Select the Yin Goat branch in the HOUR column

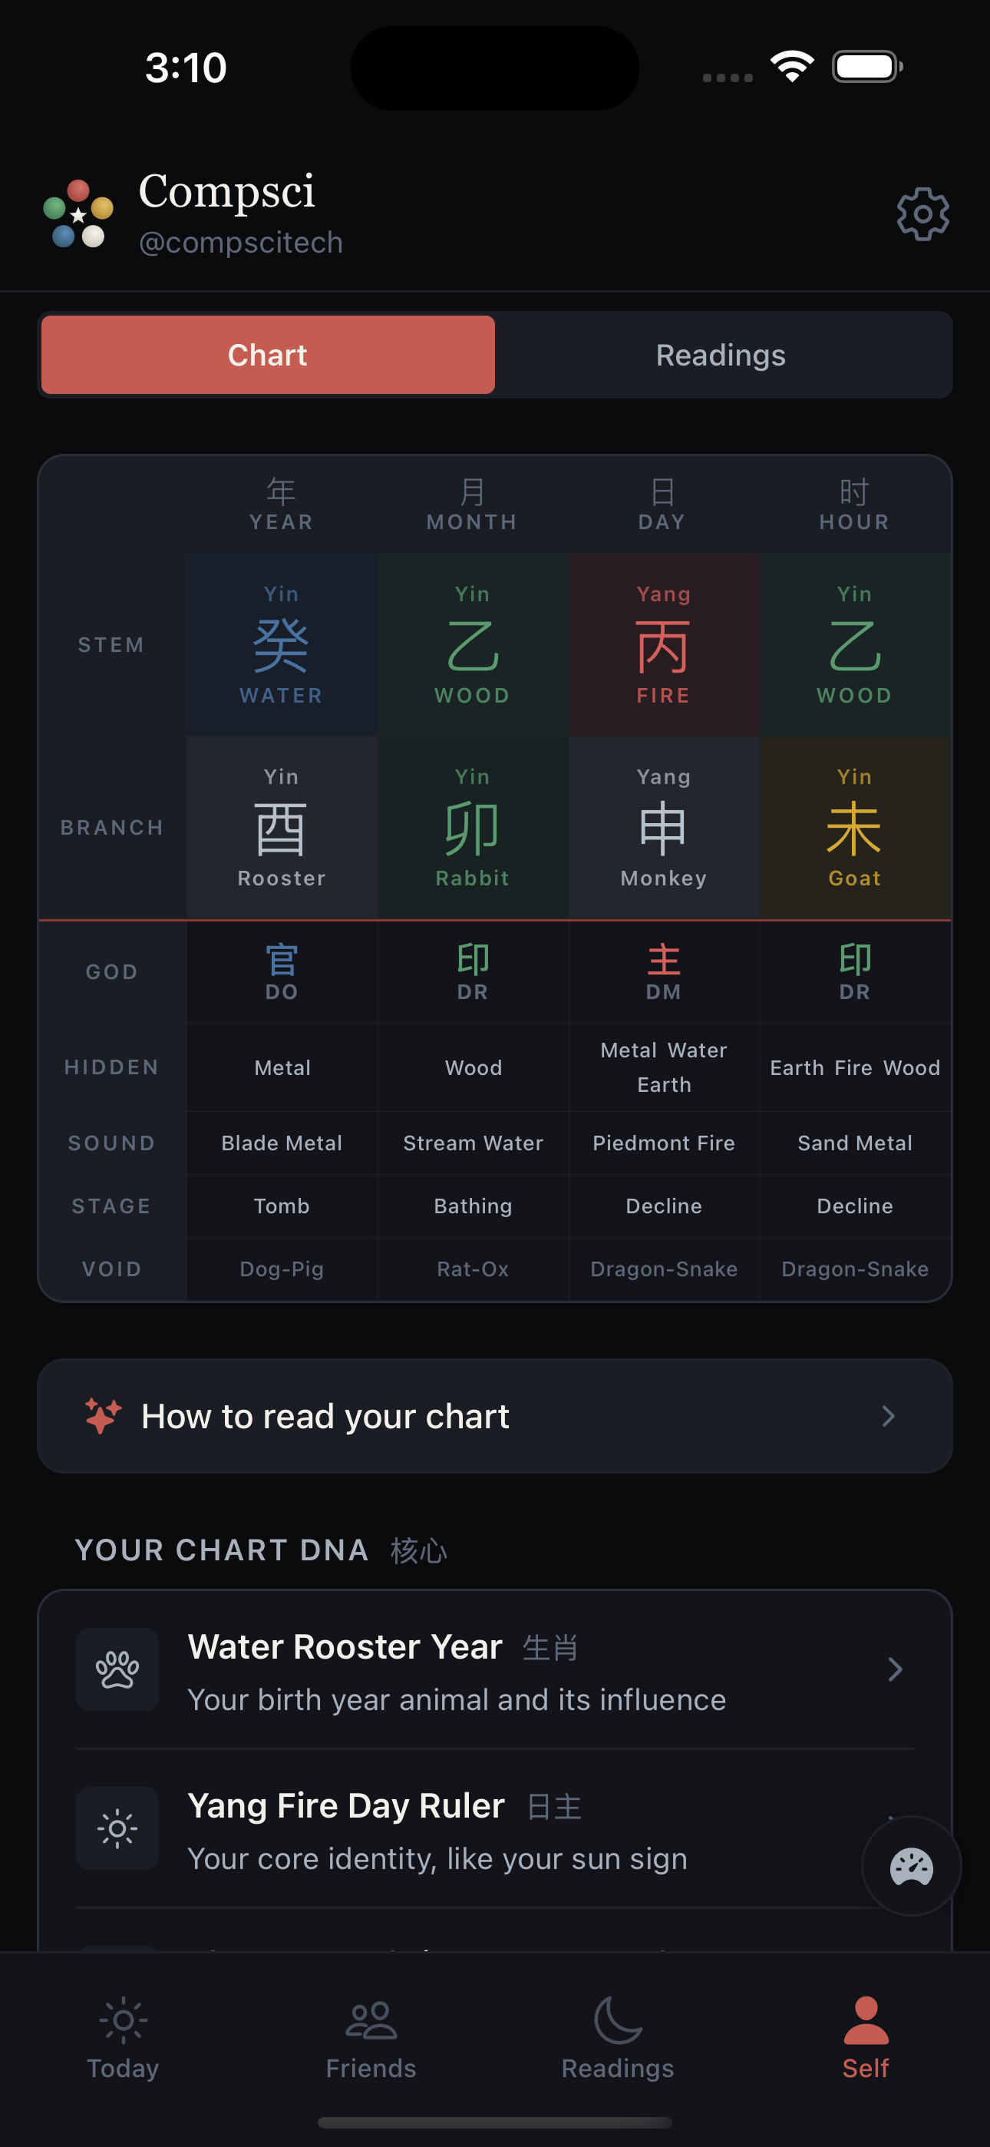(x=854, y=827)
